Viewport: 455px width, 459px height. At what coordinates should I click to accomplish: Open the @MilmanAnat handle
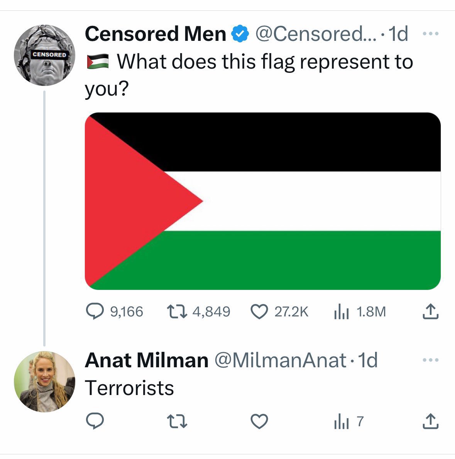pyautogui.click(x=280, y=360)
